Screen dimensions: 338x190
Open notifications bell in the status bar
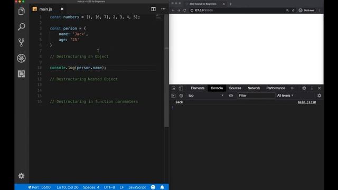[162, 187]
